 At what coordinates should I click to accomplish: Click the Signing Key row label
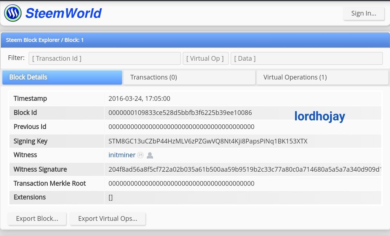pos(31,141)
